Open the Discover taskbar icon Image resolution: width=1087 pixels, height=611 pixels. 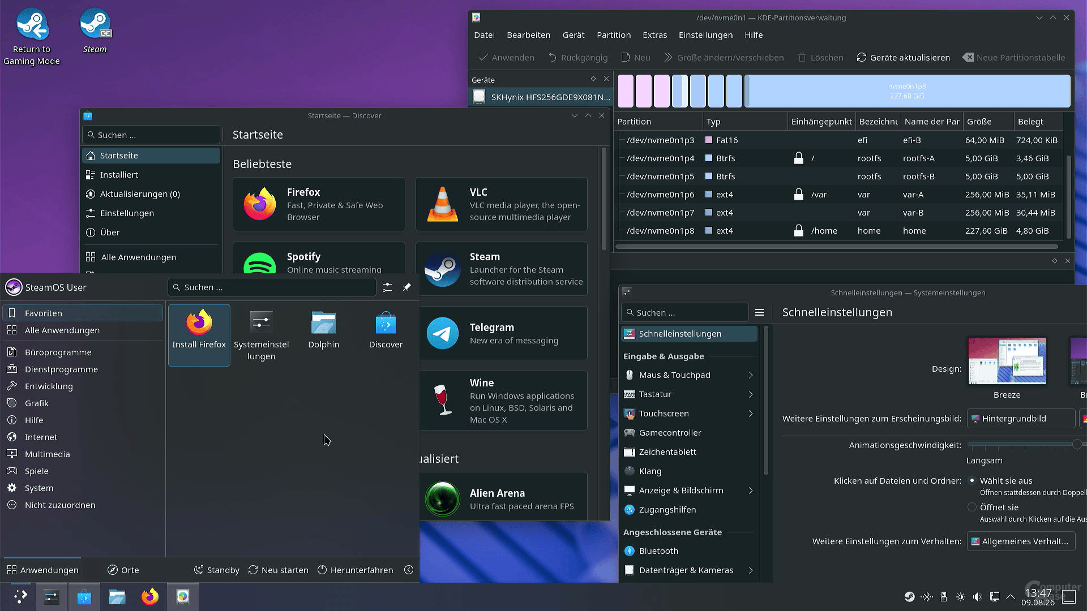pos(84,596)
